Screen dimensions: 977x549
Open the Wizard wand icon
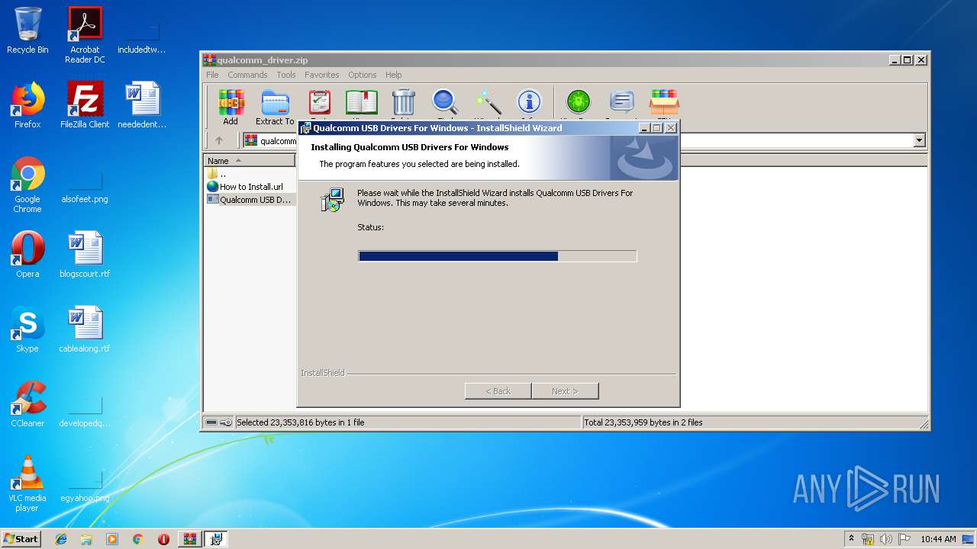click(x=488, y=103)
